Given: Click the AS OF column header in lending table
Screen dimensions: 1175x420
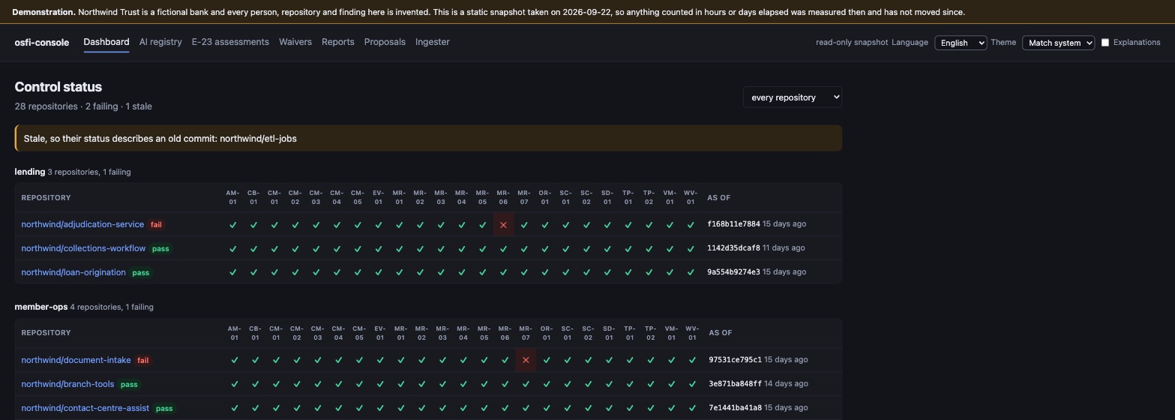Looking at the screenshot, I should [x=718, y=198].
